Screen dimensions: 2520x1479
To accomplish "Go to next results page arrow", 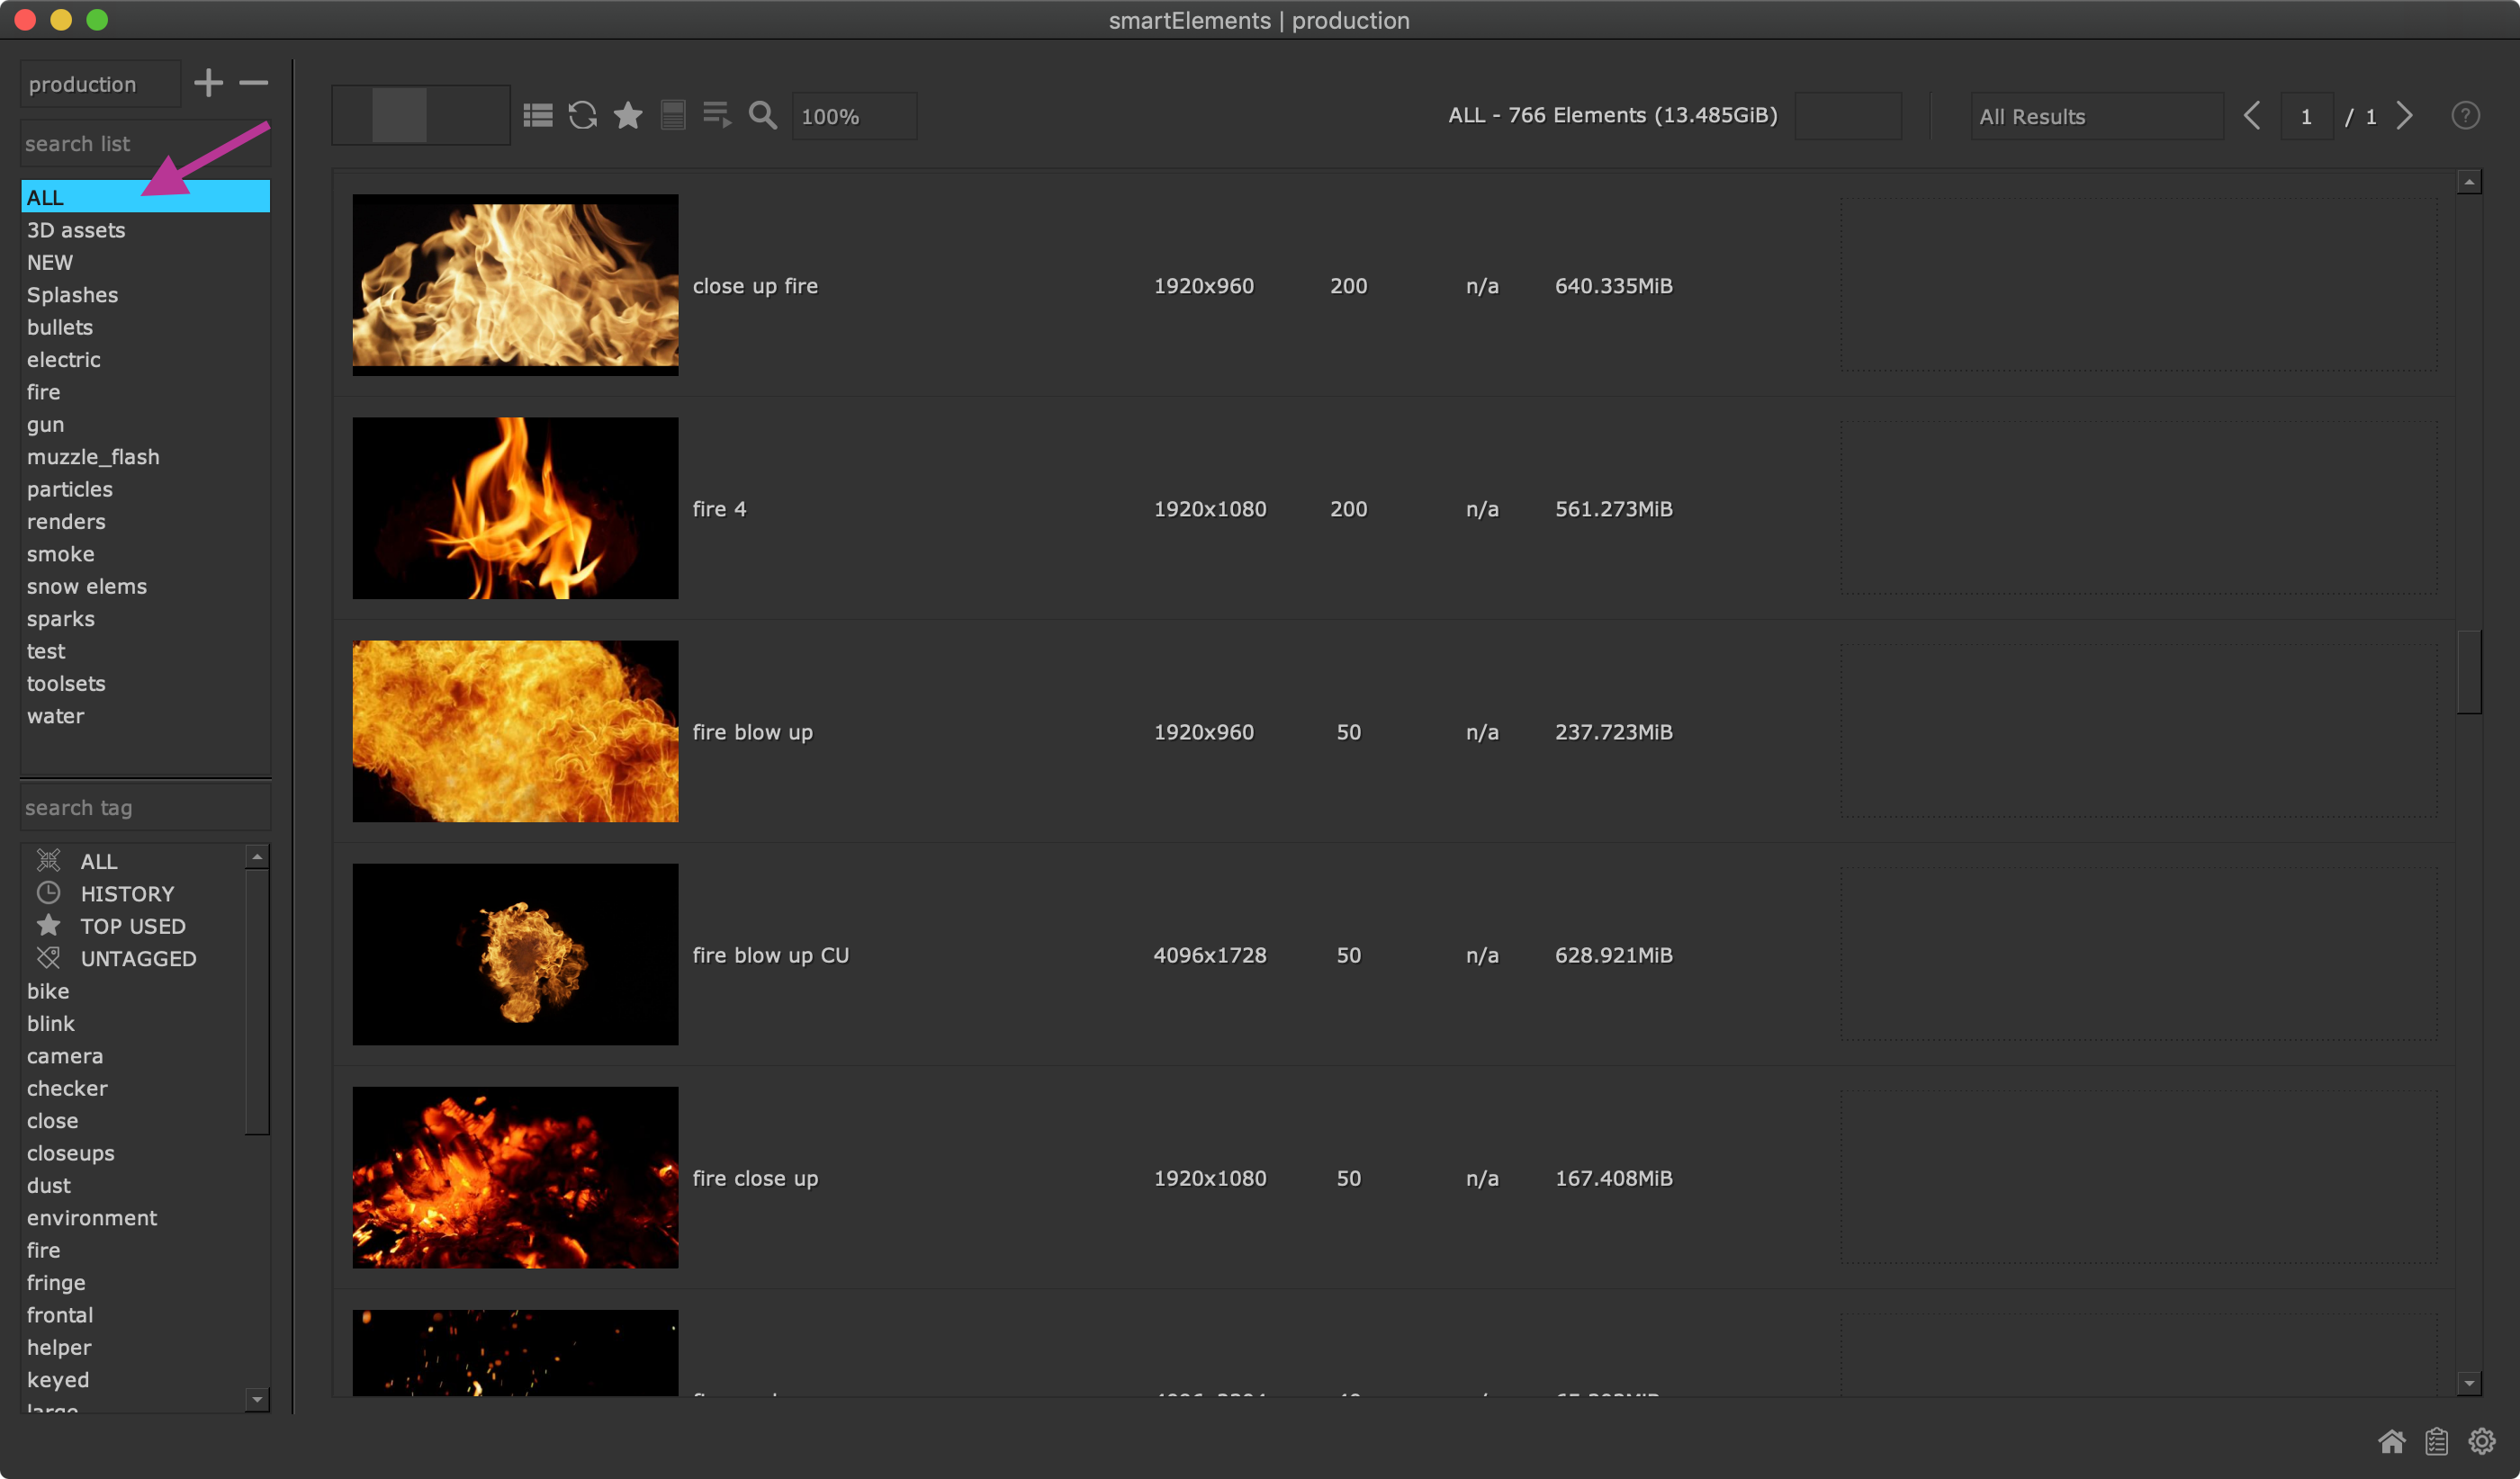I will pos(2405,116).
